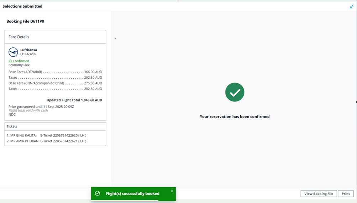The width and height of the screenshot is (357, 203).
Task: Click the reservation confirmed message text
Action: coord(235,116)
